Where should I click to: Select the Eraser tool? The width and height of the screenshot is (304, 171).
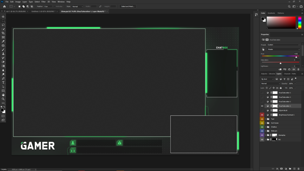coord(3,62)
